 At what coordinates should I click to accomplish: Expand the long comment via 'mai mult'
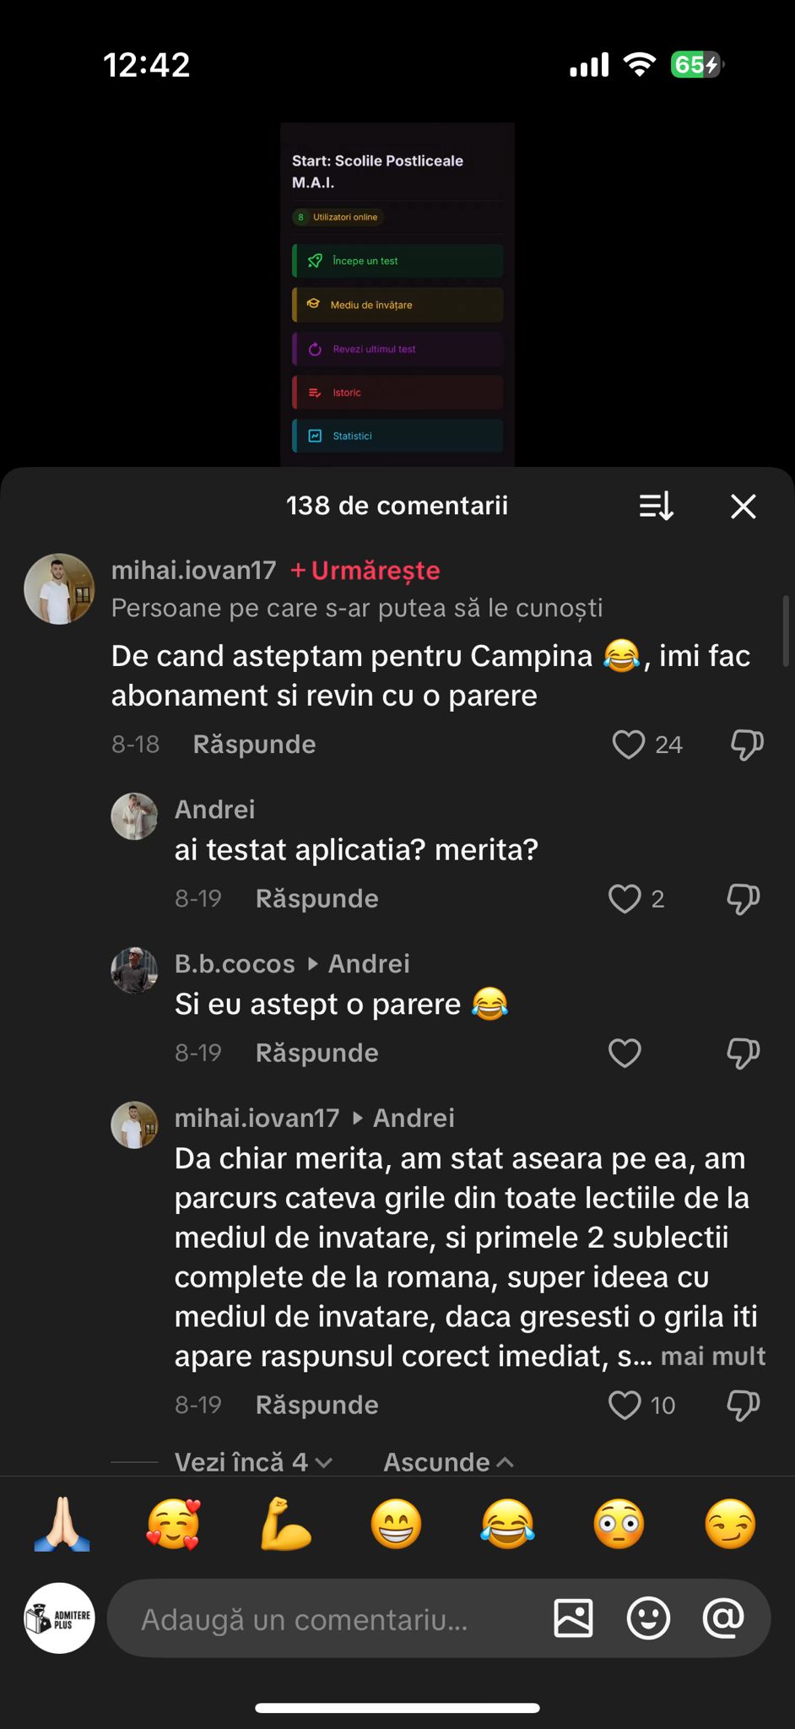pos(713,1356)
